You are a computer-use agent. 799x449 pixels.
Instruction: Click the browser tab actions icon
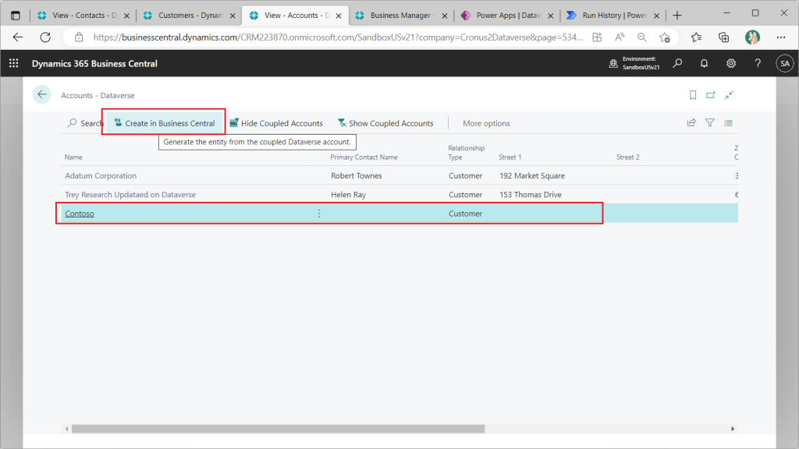click(16, 16)
